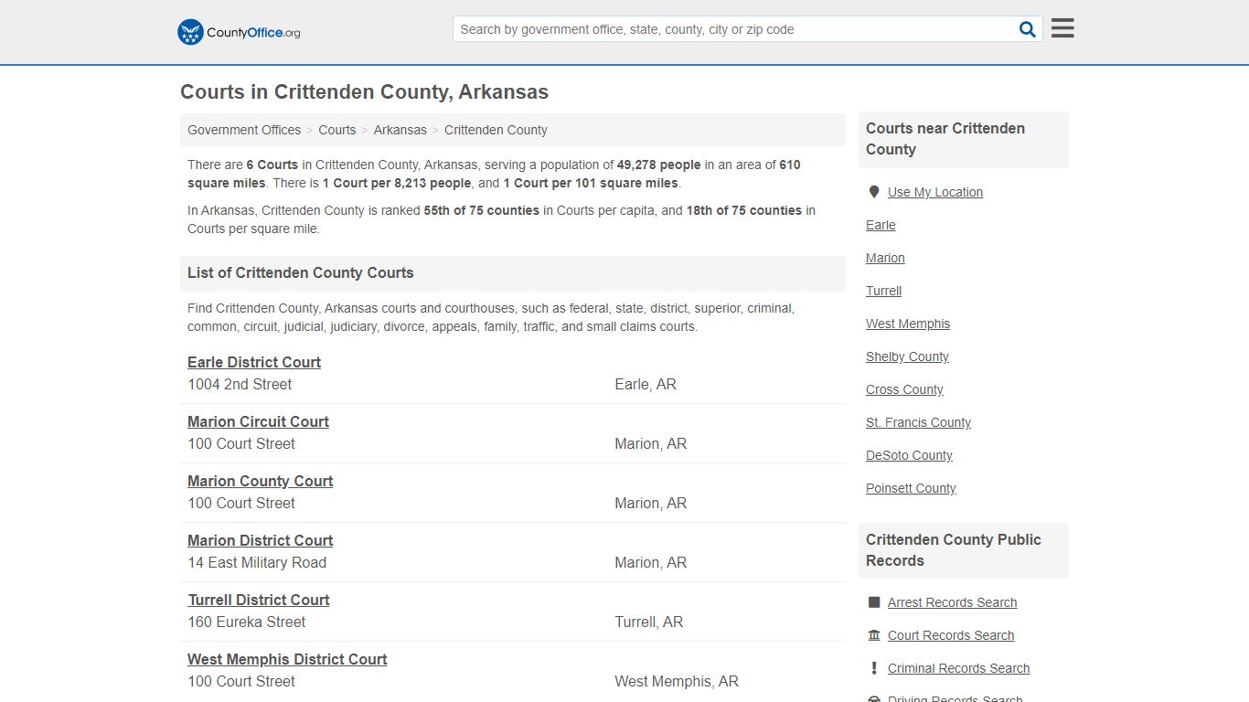This screenshot has width=1249, height=702.
Task: Open Poinsett County courts link
Action: click(x=911, y=488)
